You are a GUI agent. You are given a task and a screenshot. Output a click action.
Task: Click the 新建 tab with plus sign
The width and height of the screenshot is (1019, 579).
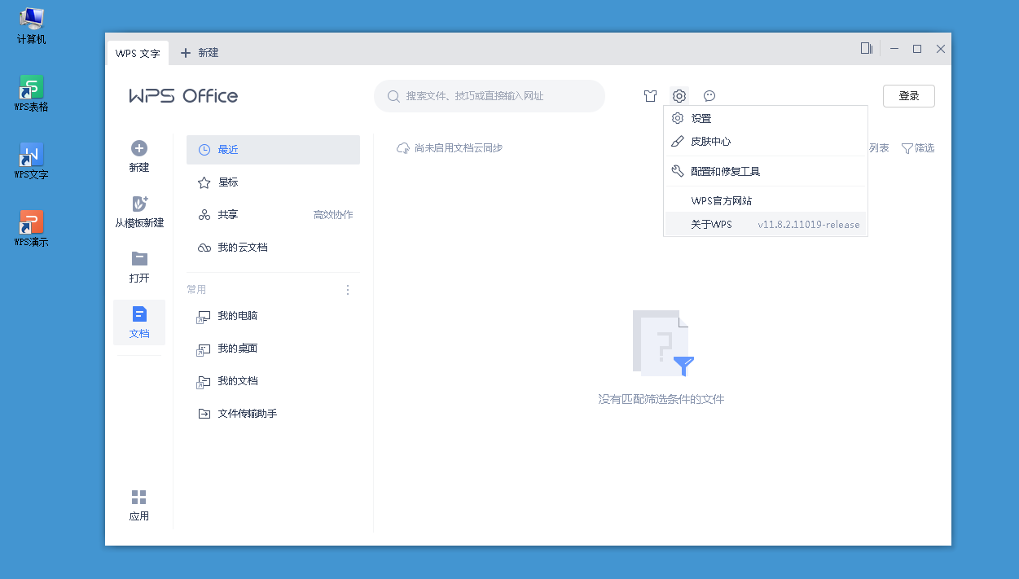click(x=200, y=53)
